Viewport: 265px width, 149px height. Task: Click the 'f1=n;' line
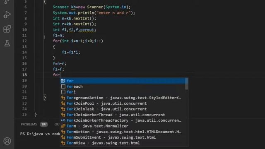coord(58,35)
